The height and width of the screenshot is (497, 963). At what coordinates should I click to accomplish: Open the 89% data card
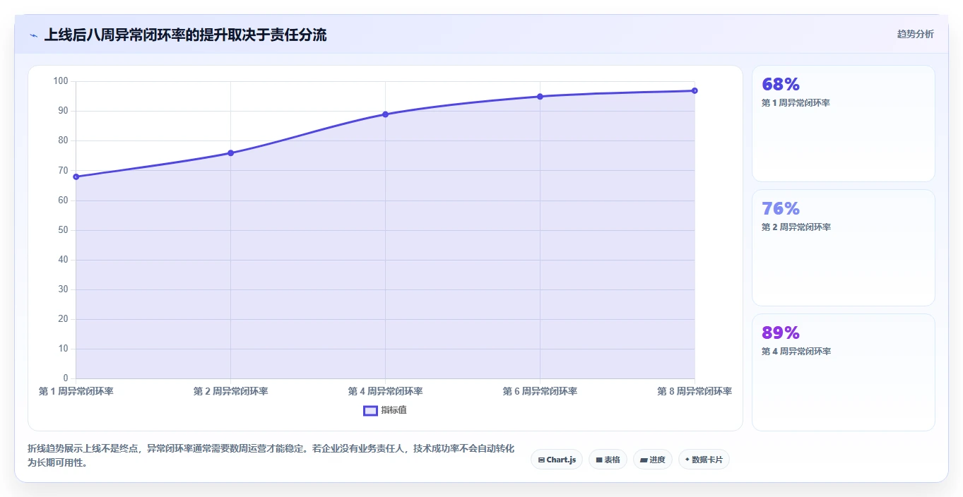pos(844,372)
